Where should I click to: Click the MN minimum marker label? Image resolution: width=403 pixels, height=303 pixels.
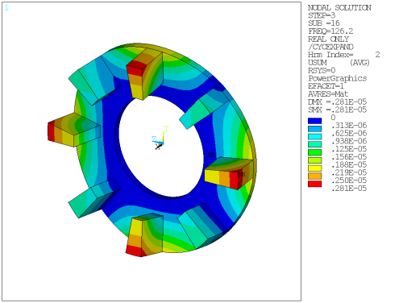[x=212, y=155]
